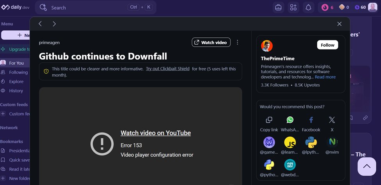Viewport: 381px width, 185px height.
Task: Open the profile avatar menu
Action: (372, 7)
